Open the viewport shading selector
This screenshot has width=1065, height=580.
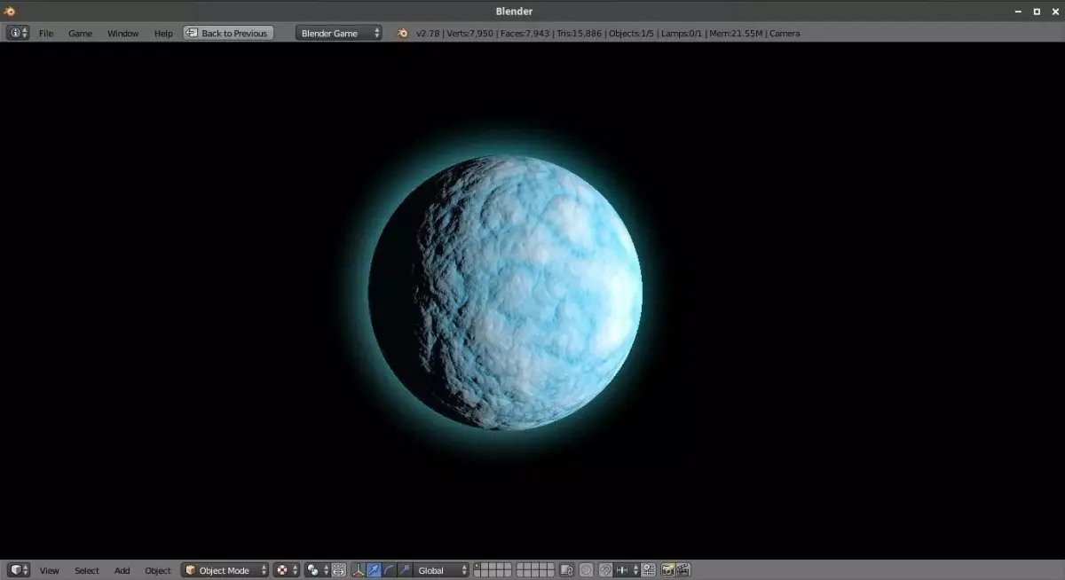[287, 570]
